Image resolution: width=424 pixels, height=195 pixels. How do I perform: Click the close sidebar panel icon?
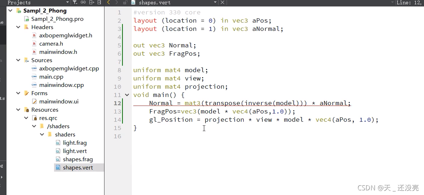pyautogui.click(x=99, y=3)
